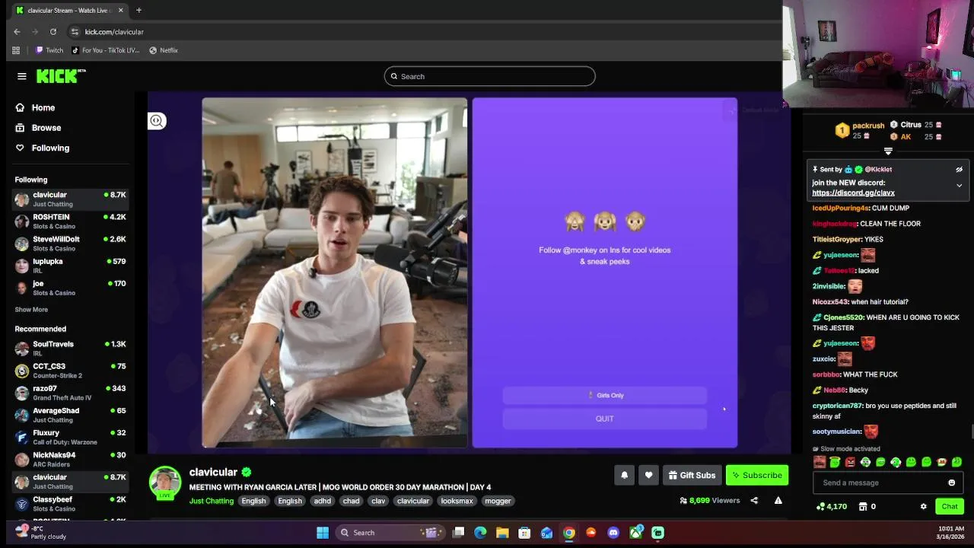Open Following in sidebar

point(42,148)
